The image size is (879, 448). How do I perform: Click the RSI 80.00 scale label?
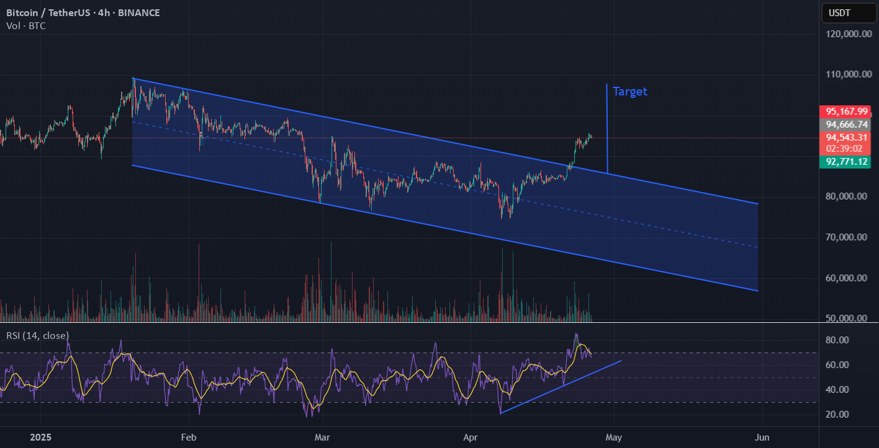[x=837, y=340]
